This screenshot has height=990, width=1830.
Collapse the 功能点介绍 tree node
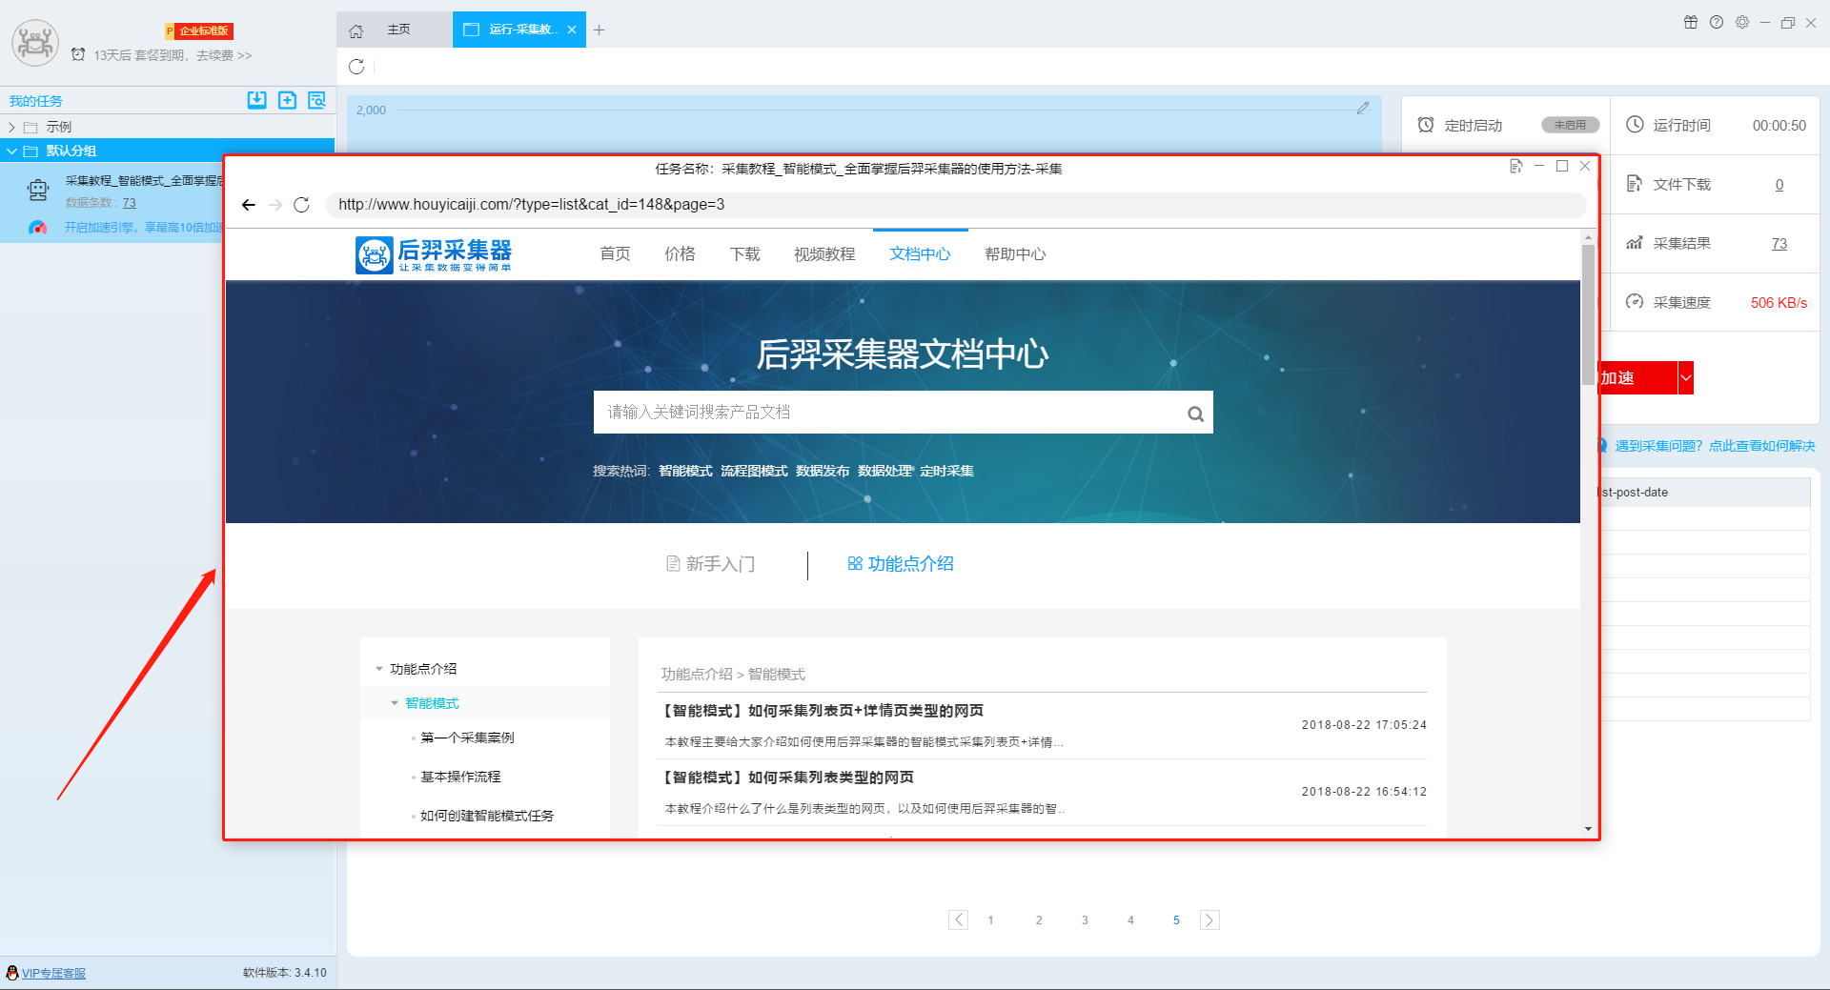tap(379, 669)
